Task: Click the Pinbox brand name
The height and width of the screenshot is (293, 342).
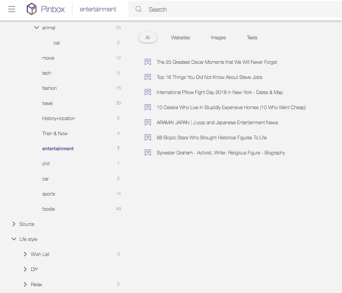Action: pyautogui.click(x=53, y=9)
